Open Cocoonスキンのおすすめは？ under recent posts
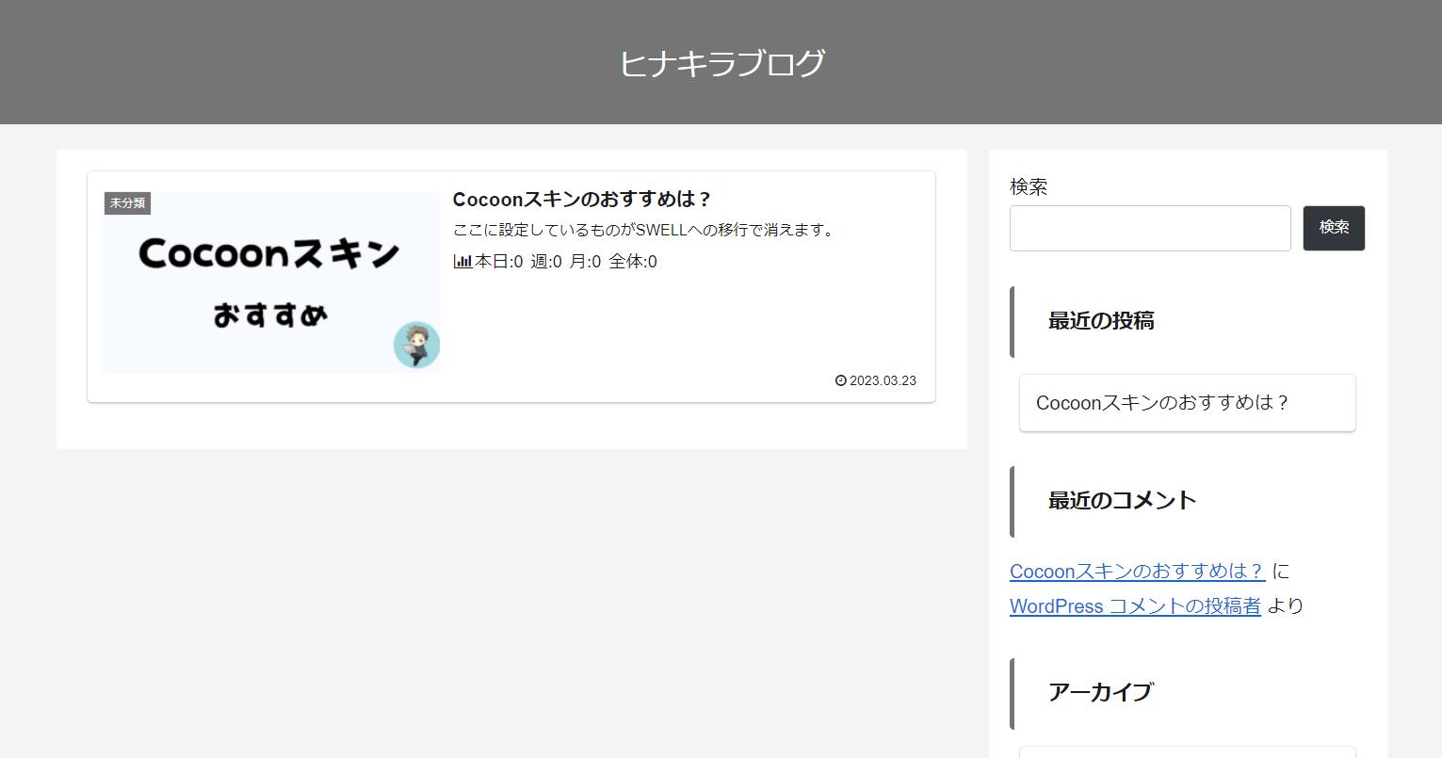Viewport: 1442px width, 758px height. coord(1162,403)
